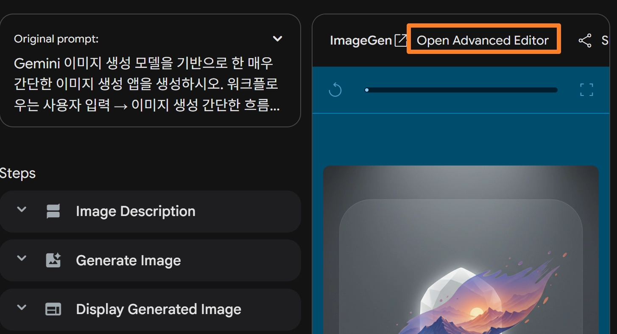The width and height of the screenshot is (617, 334).
Task: Click the Display Generated Image layout icon
Action: pyautogui.click(x=53, y=309)
